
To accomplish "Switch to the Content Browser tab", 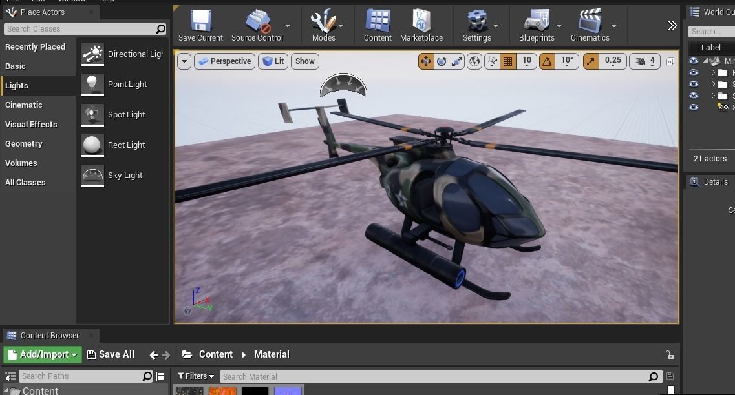I will click(49, 336).
